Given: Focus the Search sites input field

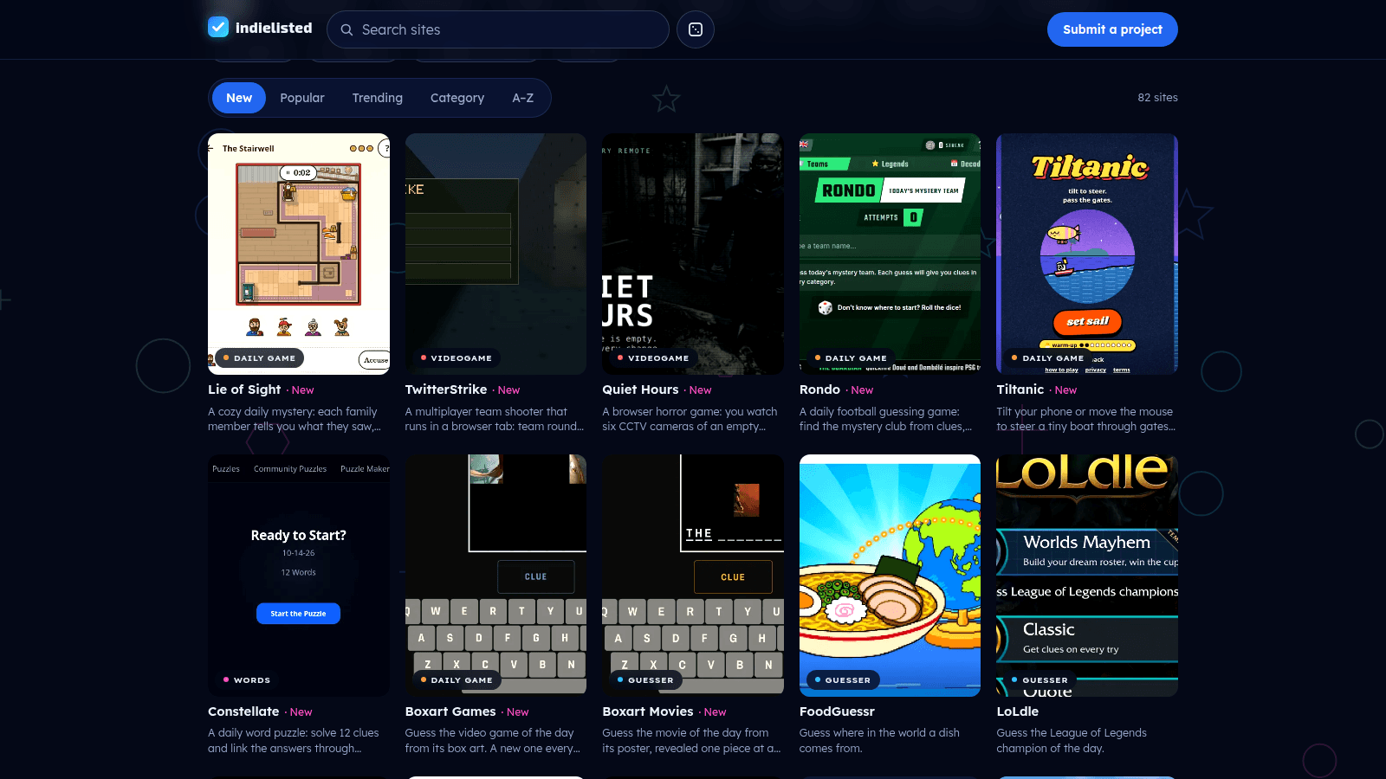Looking at the screenshot, I should point(498,29).
